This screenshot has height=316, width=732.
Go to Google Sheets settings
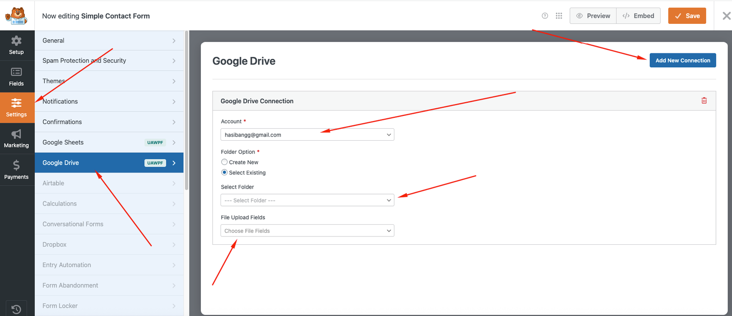coord(109,142)
